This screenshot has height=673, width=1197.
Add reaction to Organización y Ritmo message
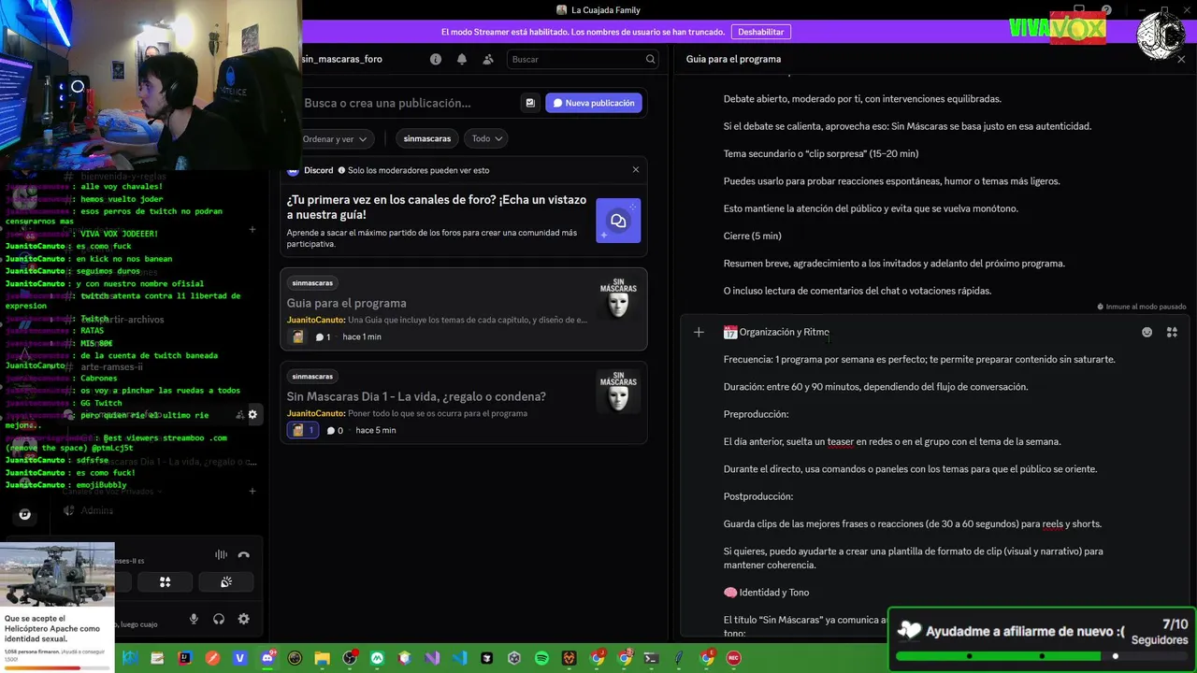pos(1147,332)
